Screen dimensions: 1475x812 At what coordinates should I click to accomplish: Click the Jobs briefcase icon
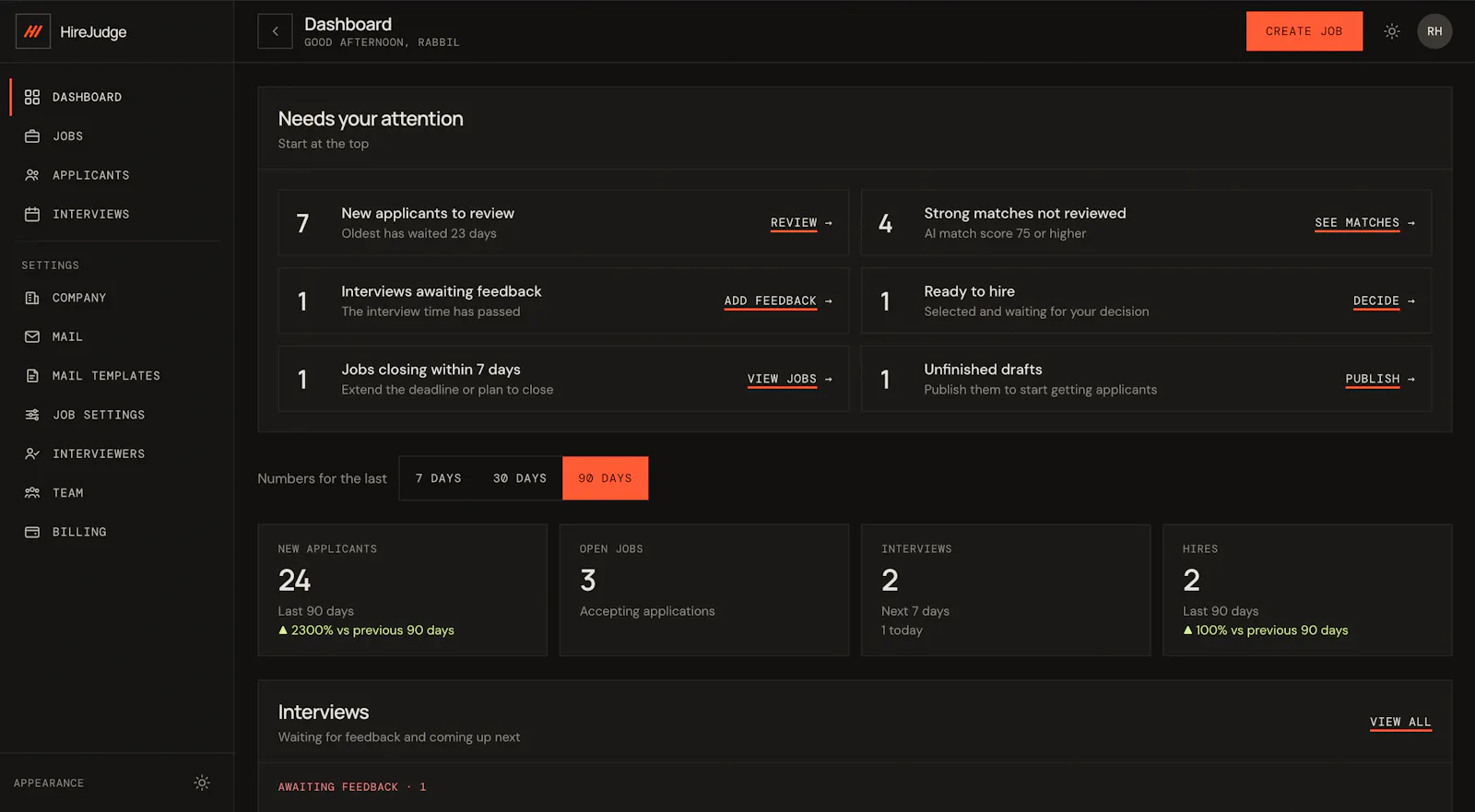32,136
